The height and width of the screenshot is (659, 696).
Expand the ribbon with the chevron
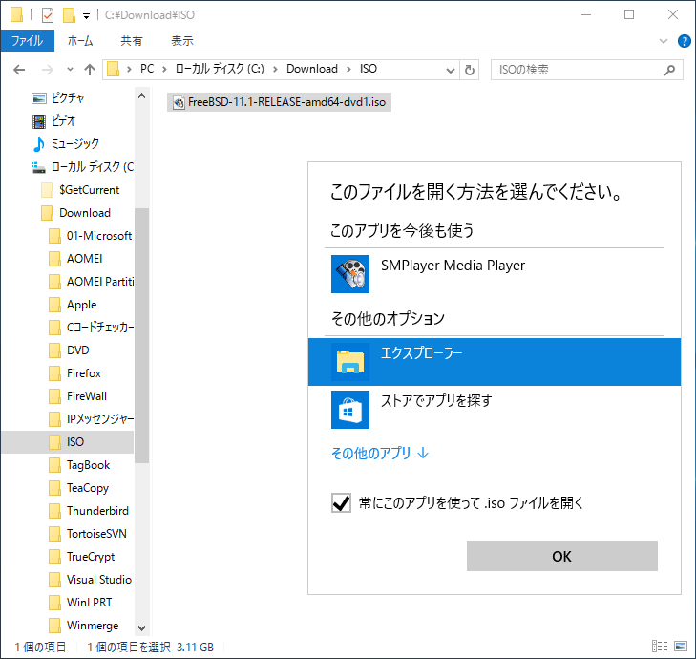point(664,41)
